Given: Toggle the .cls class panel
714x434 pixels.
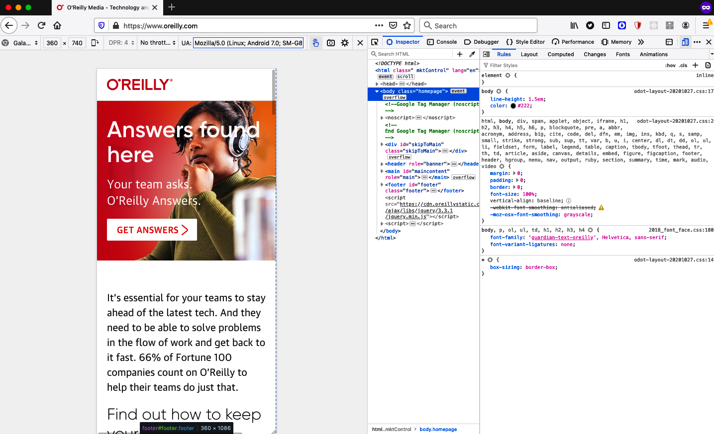Looking at the screenshot, I should pyautogui.click(x=684, y=66).
